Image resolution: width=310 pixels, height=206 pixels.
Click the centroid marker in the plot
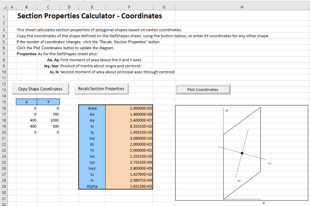point(242,153)
